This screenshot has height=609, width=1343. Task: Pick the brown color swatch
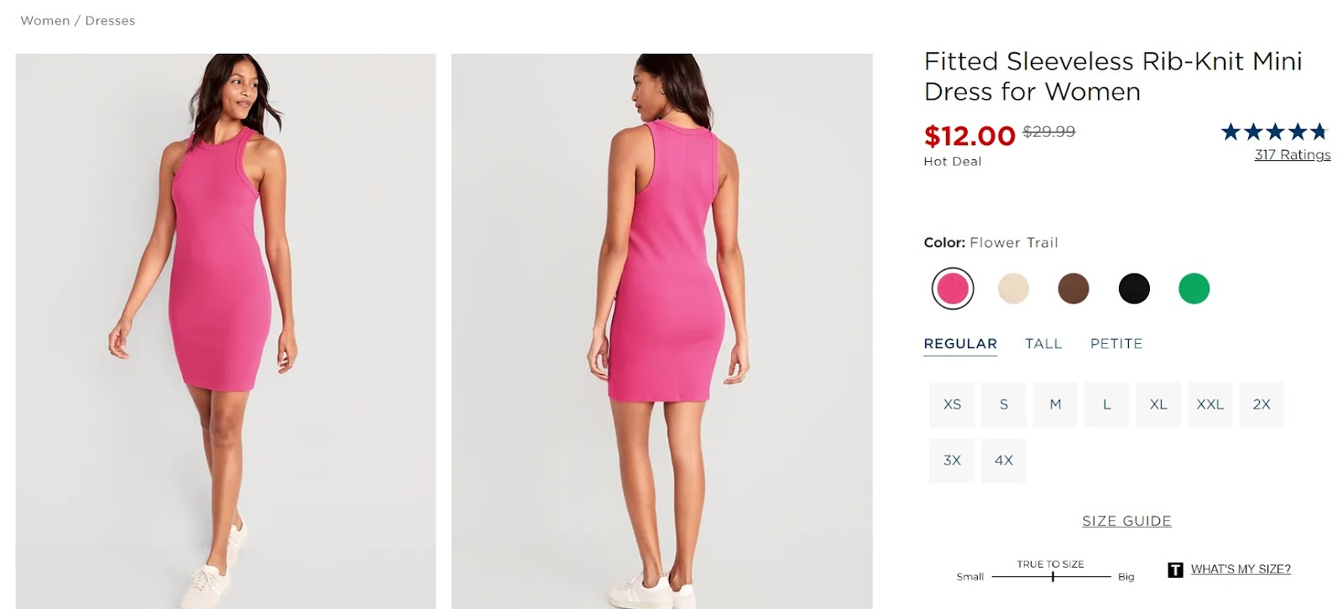click(x=1074, y=289)
